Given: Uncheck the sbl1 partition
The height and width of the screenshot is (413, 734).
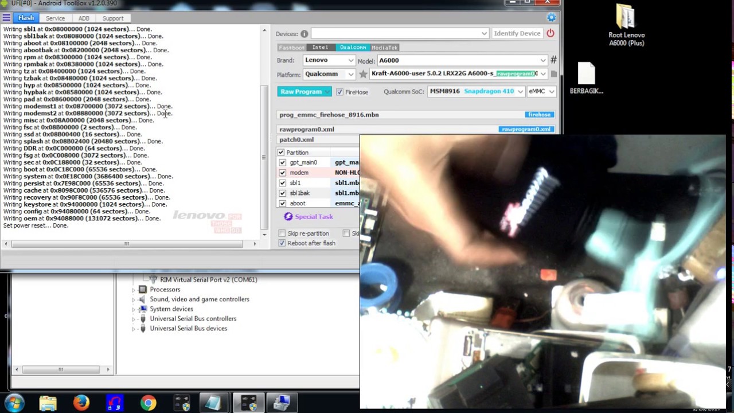Looking at the screenshot, I should coord(282,183).
